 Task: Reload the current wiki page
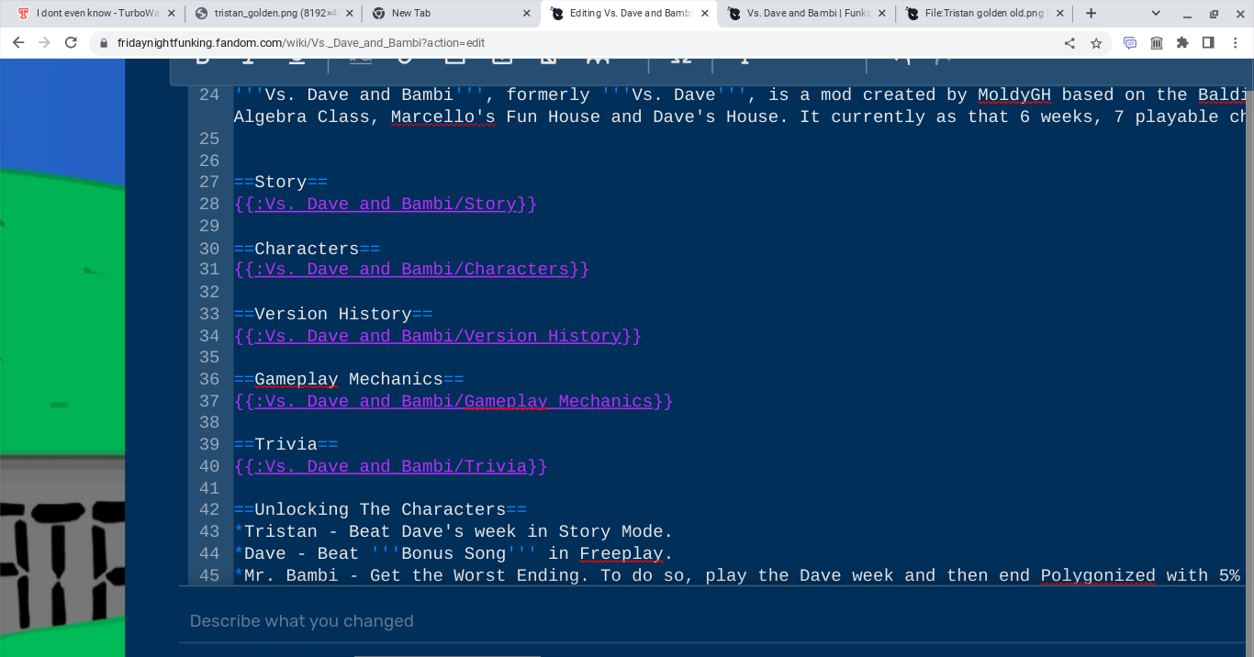[71, 43]
